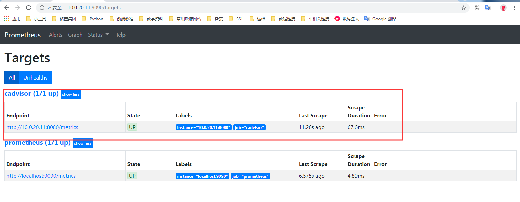Image resolution: width=520 pixels, height=202 pixels.
Task: Click the 4.89ms scrape duration value
Action: [356, 176]
